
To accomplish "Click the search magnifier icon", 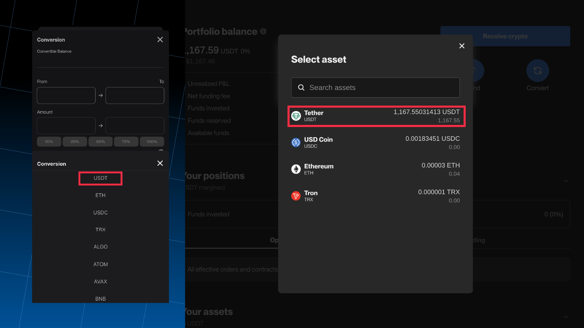I will click(x=301, y=88).
